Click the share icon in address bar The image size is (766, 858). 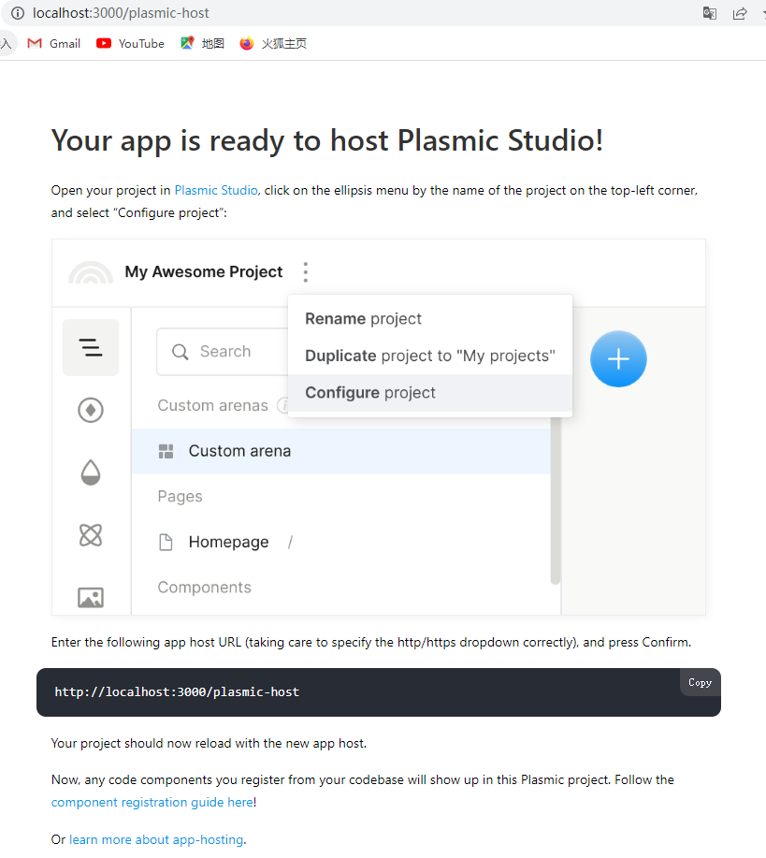click(x=739, y=13)
